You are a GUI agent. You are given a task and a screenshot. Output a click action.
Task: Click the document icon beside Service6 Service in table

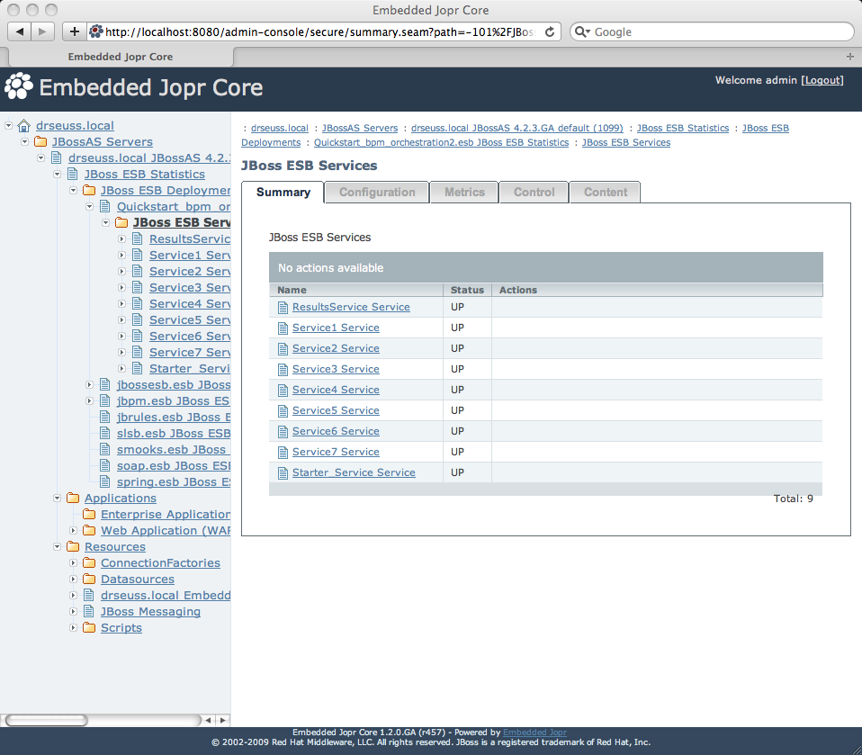283,432
